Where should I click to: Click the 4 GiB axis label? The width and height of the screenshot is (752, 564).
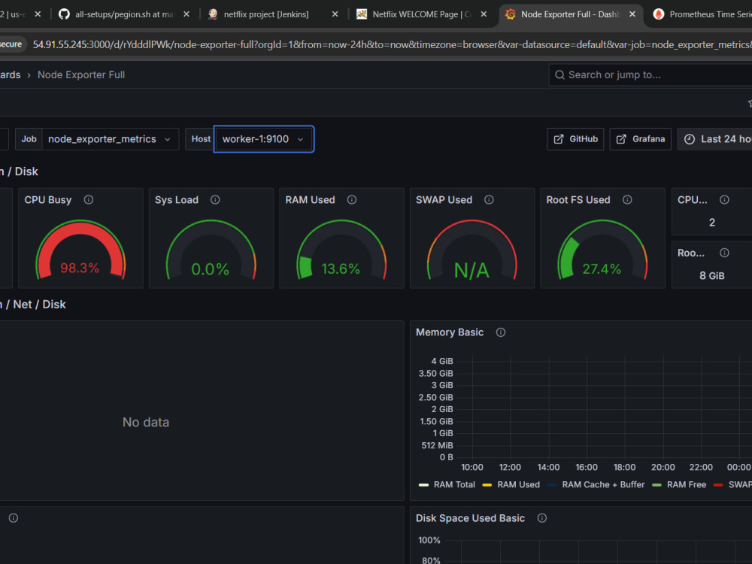[x=442, y=361]
